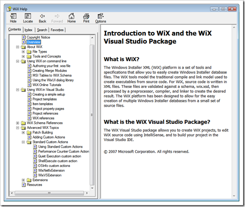Collapse Using WiX in Visual Studio node
This screenshot has height=207, width=245.
tap(17, 90)
